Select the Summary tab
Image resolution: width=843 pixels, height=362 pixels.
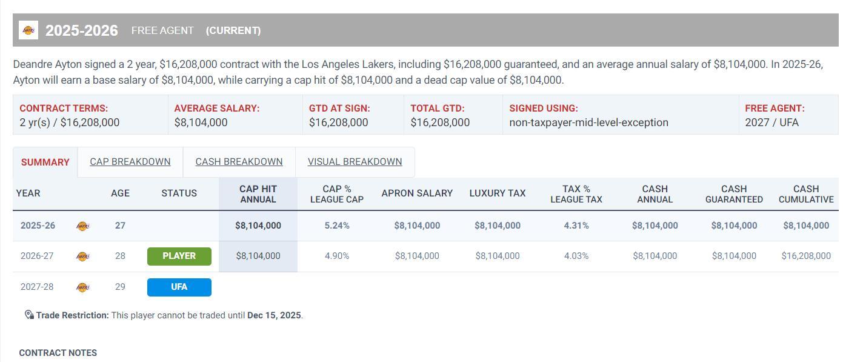tap(45, 163)
